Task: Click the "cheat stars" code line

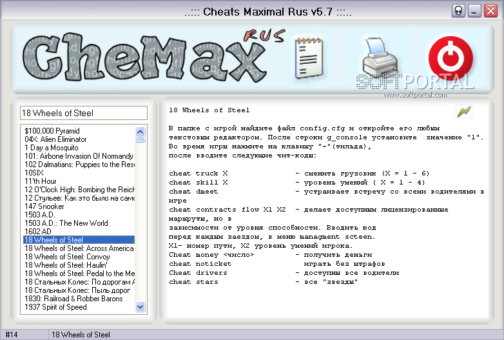Action: click(263, 281)
